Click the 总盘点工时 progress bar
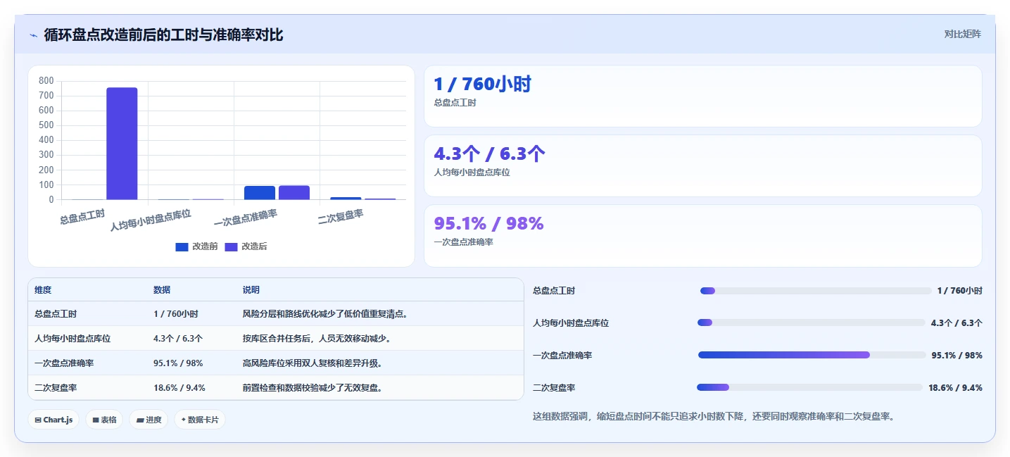The width and height of the screenshot is (1010, 457). tap(816, 291)
